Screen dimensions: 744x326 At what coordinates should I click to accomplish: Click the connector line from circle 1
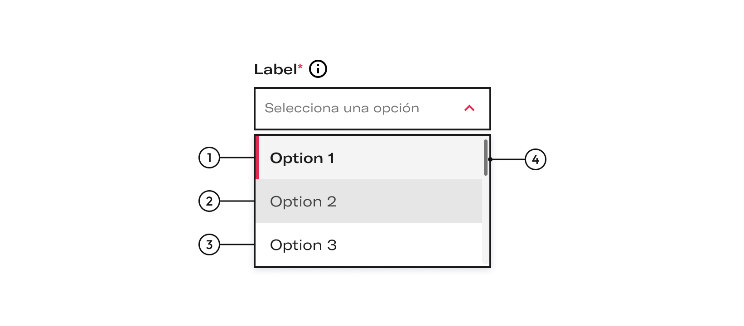point(237,158)
